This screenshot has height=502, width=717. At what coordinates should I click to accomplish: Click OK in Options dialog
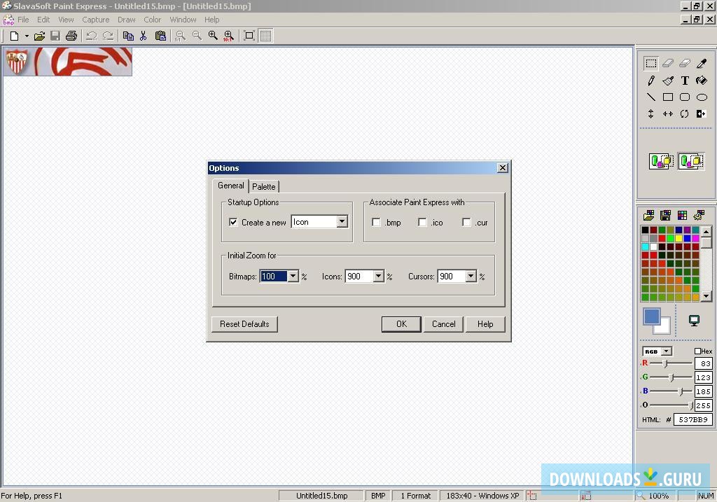401,323
